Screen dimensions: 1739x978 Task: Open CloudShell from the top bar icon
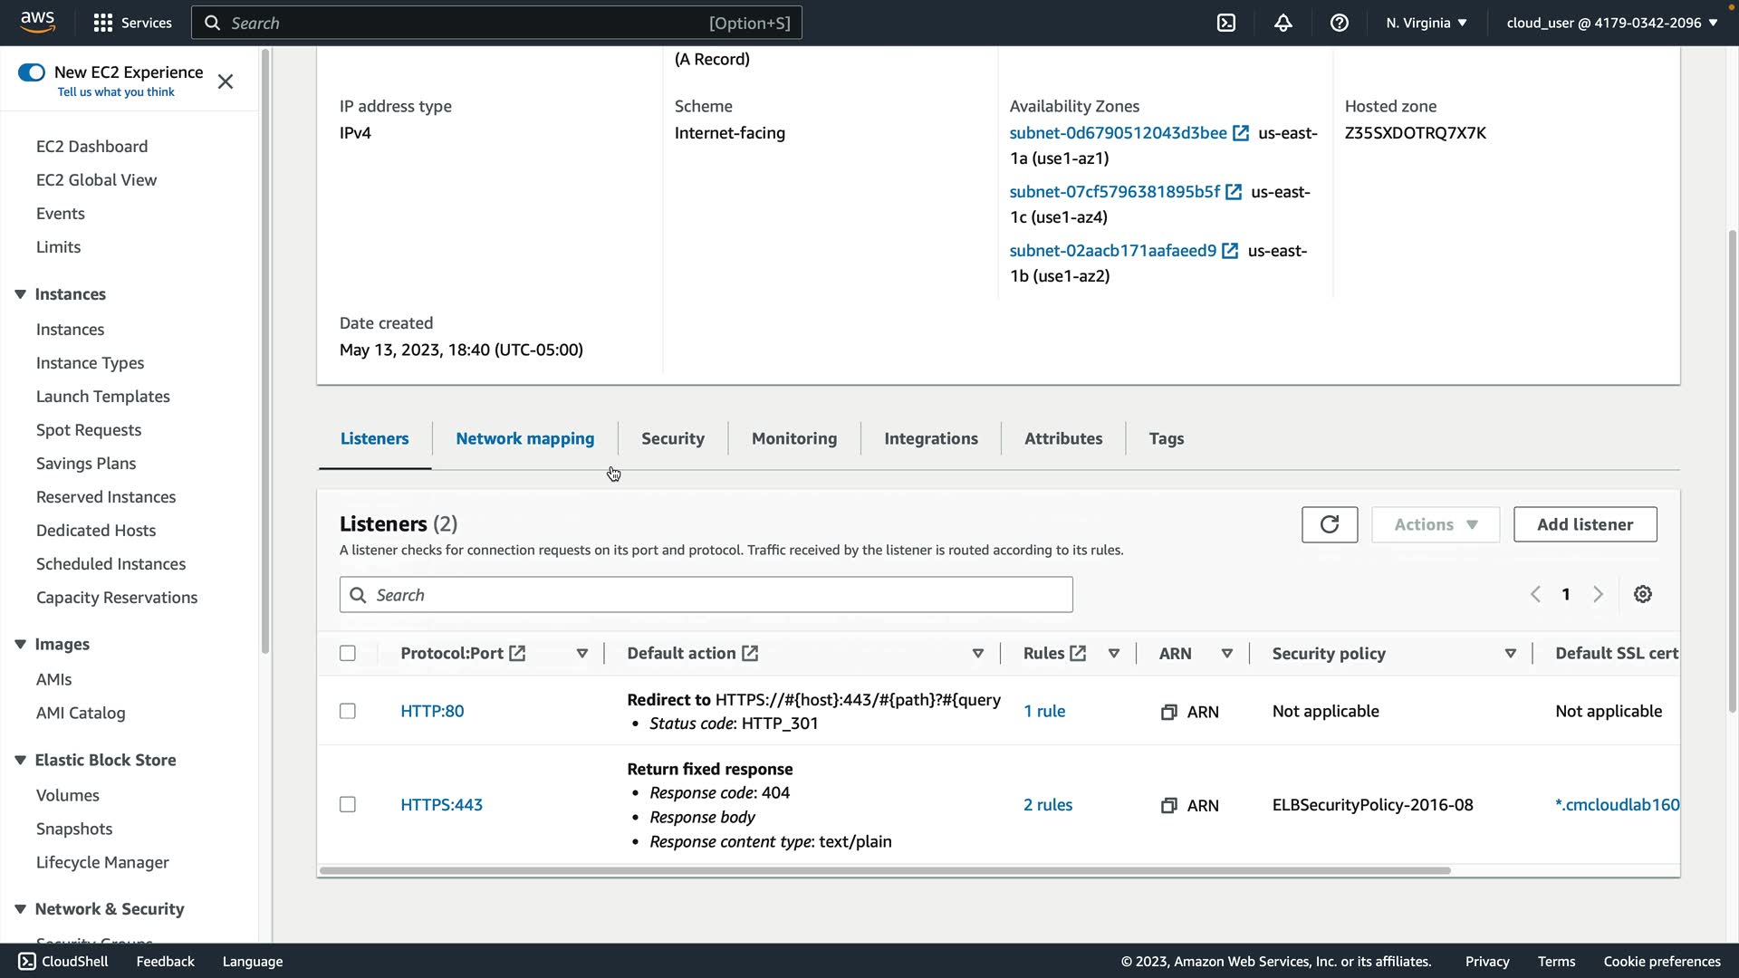(x=1226, y=23)
